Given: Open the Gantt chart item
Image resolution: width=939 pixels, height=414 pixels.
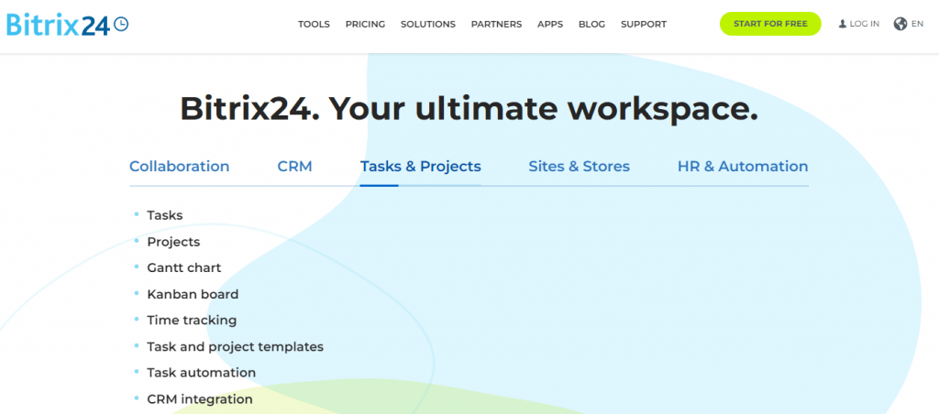Looking at the screenshot, I should pyautogui.click(x=183, y=268).
